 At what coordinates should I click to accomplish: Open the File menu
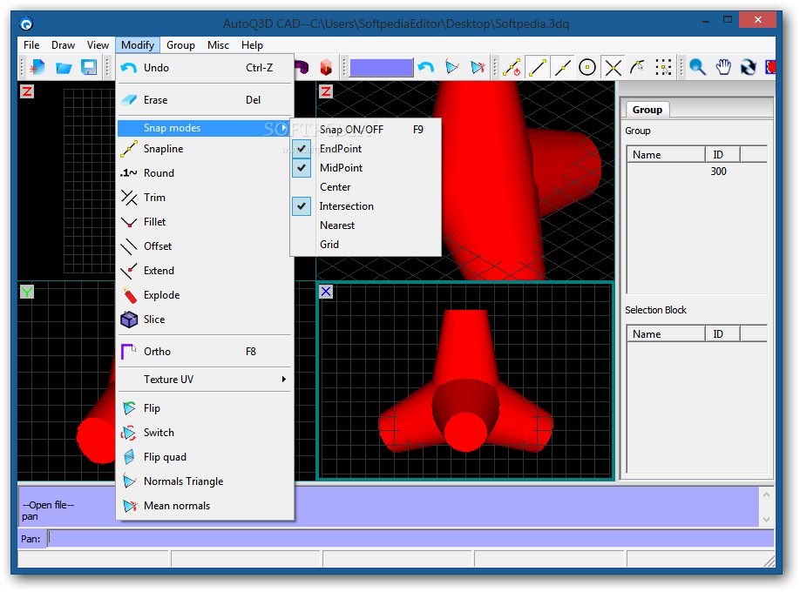[x=31, y=45]
